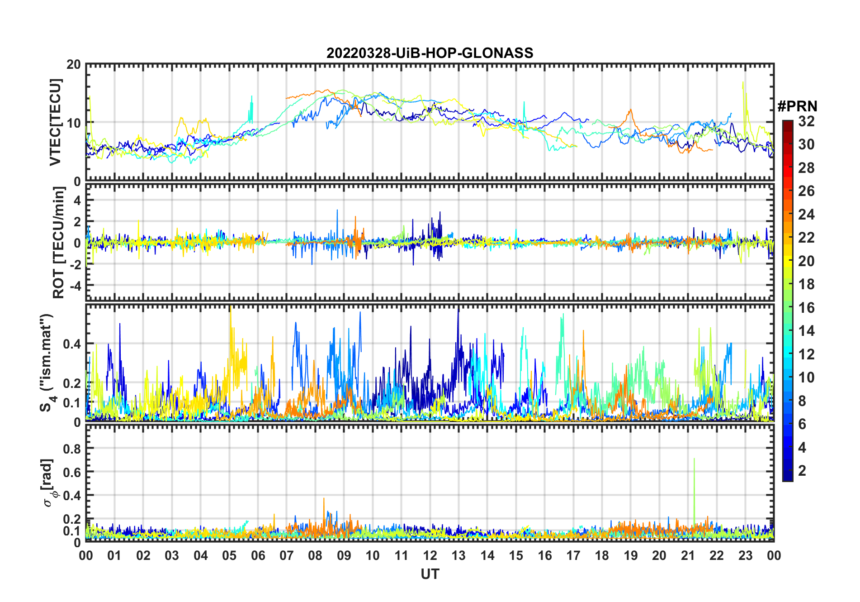Select colorbar tick label "28"
The width and height of the screenshot is (860, 602).
tap(806, 168)
